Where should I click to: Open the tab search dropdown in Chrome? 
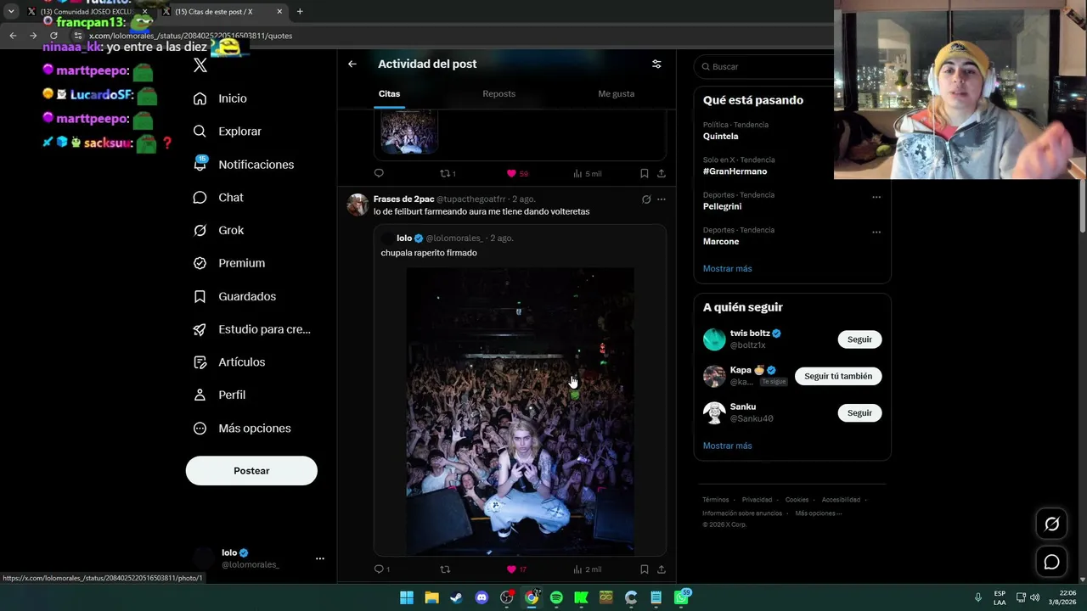click(x=11, y=12)
